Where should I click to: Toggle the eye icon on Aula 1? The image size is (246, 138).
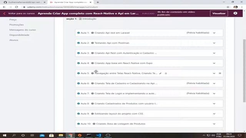(92, 33)
